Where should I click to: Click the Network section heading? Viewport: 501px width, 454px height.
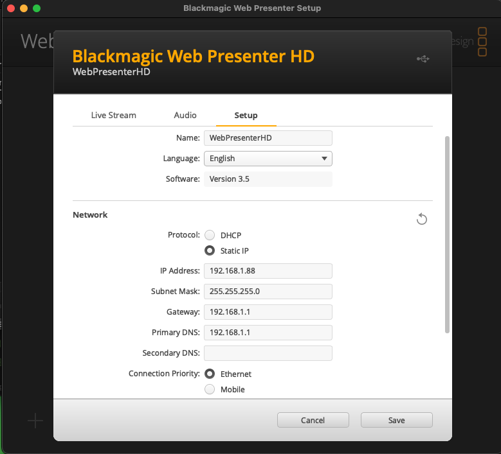coord(90,214)
